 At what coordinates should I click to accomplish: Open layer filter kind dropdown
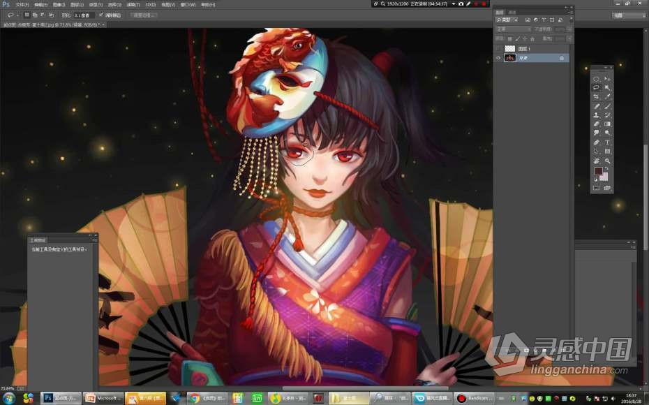click(507, 20)
